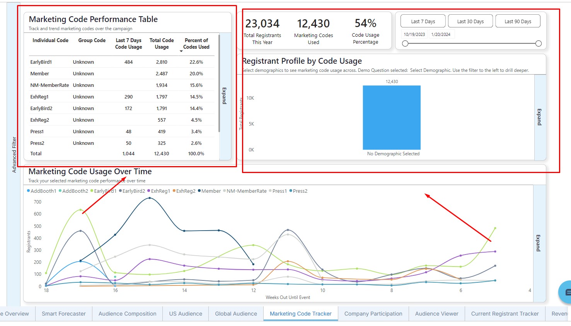Click the 22.6% value in the table

click(x=196, y=62)
